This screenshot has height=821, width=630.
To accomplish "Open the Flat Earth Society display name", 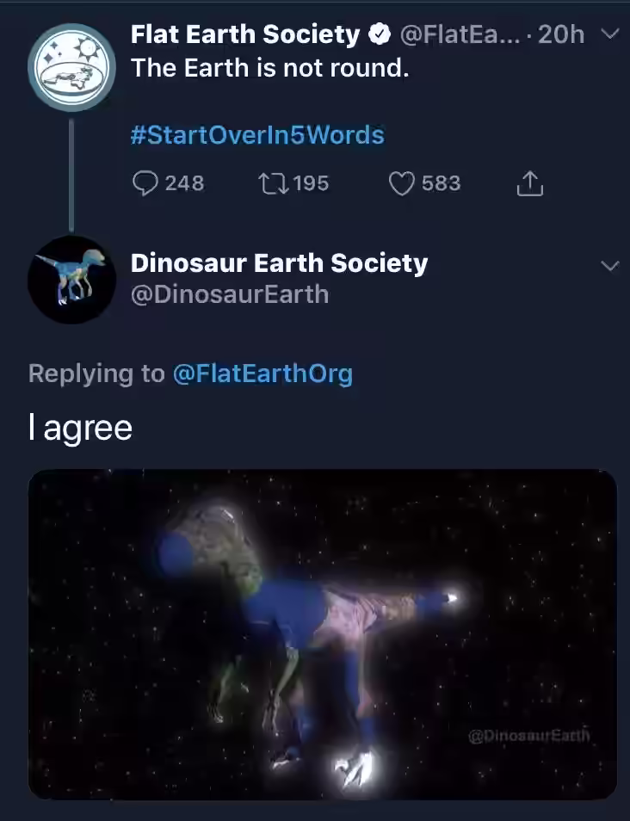I will (x=245, y=34).
